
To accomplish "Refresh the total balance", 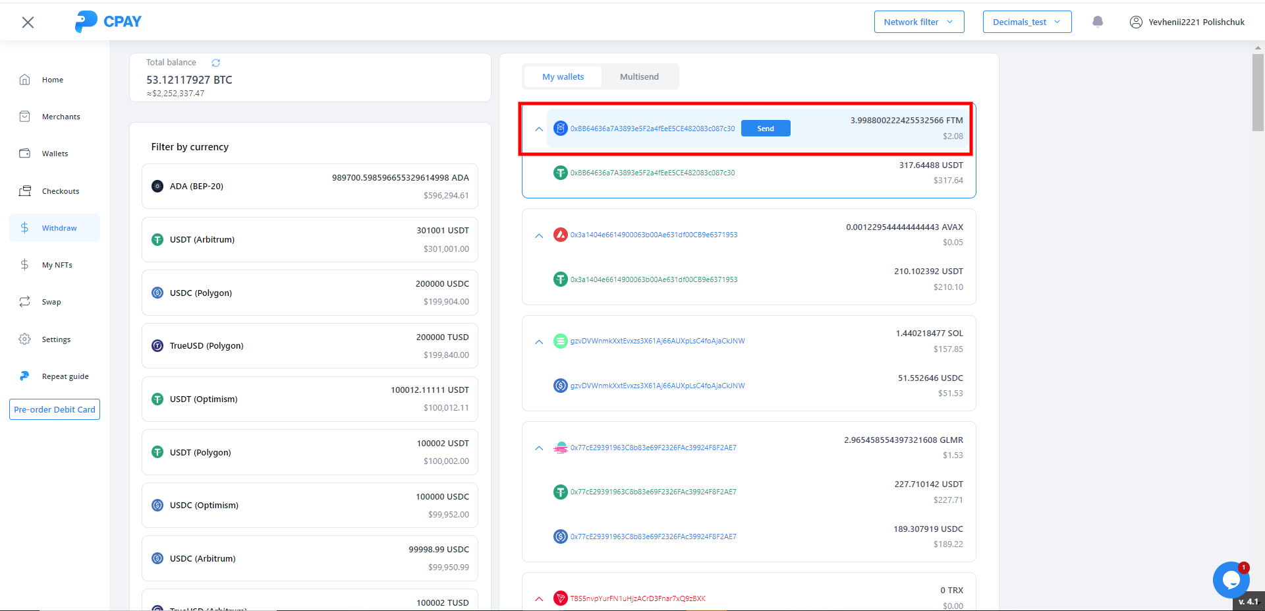I will pos(215,63).
